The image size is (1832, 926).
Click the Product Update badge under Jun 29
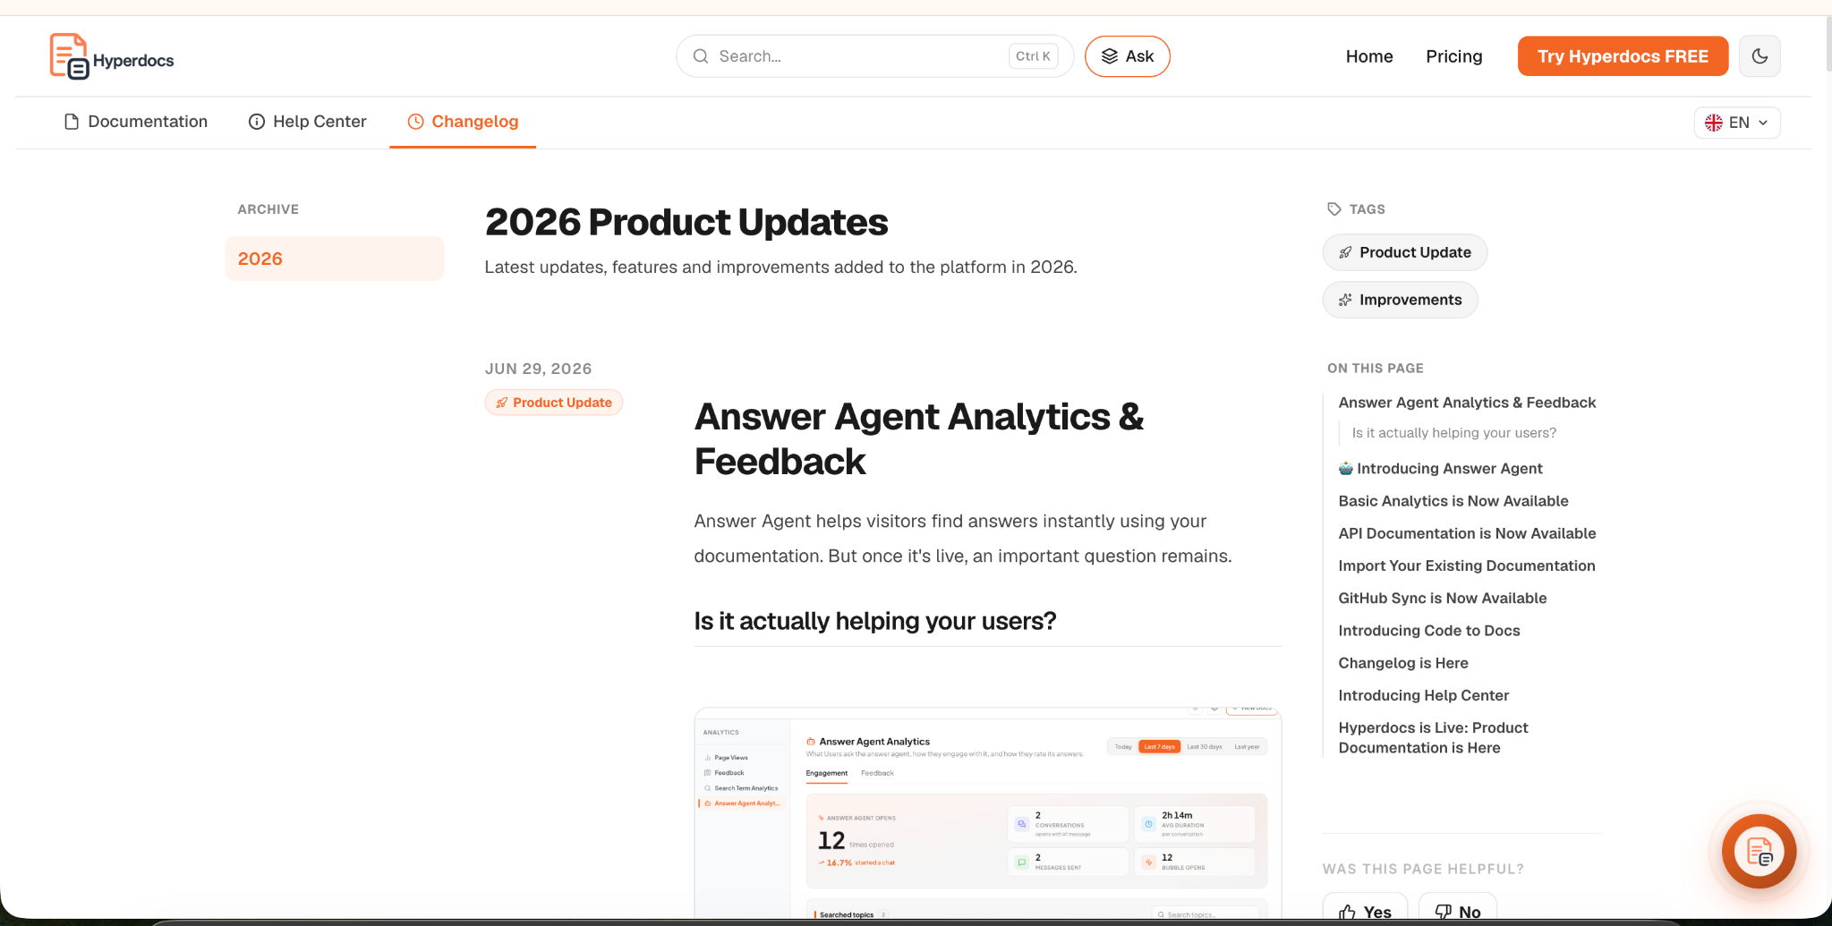click(554, 403)
